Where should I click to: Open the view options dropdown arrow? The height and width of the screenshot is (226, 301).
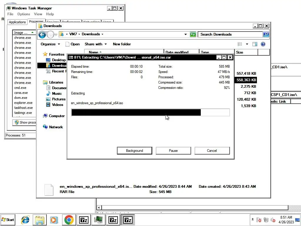pos(247,44)
